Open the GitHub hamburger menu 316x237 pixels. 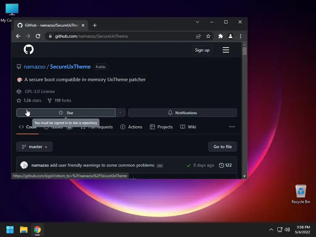coord(226,50)
